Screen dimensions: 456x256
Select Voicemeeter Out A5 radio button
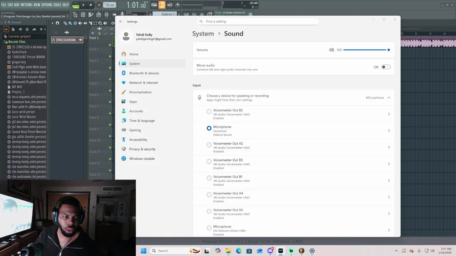click(209, 211)
